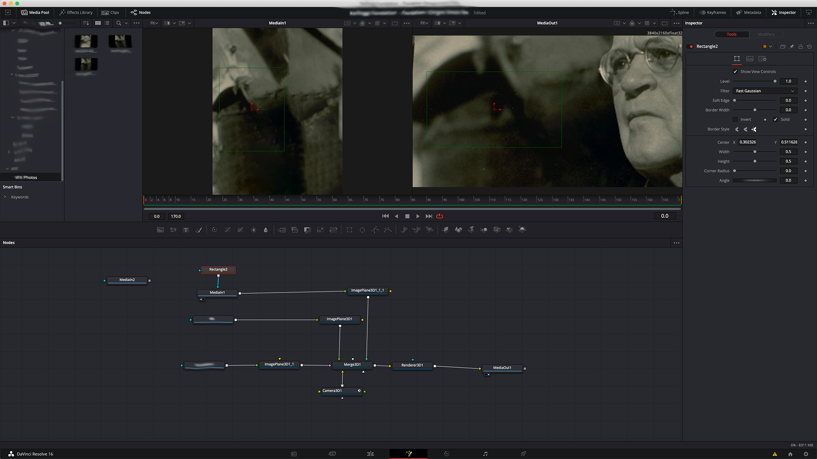Select the Background tool in the toolbar
This screenshot has height=459, width=817.
tap(160, 230)
